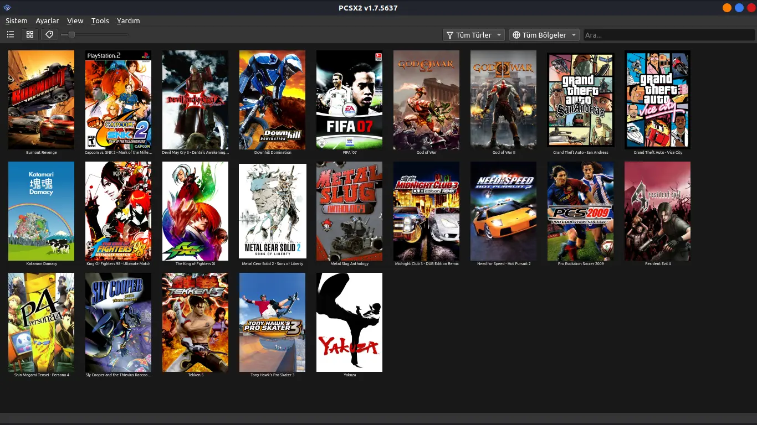Maximize the PCSX2 window (blue button)
Image resolution: width=757 pixels, height=425 pixels.
(x=739, y=8)
